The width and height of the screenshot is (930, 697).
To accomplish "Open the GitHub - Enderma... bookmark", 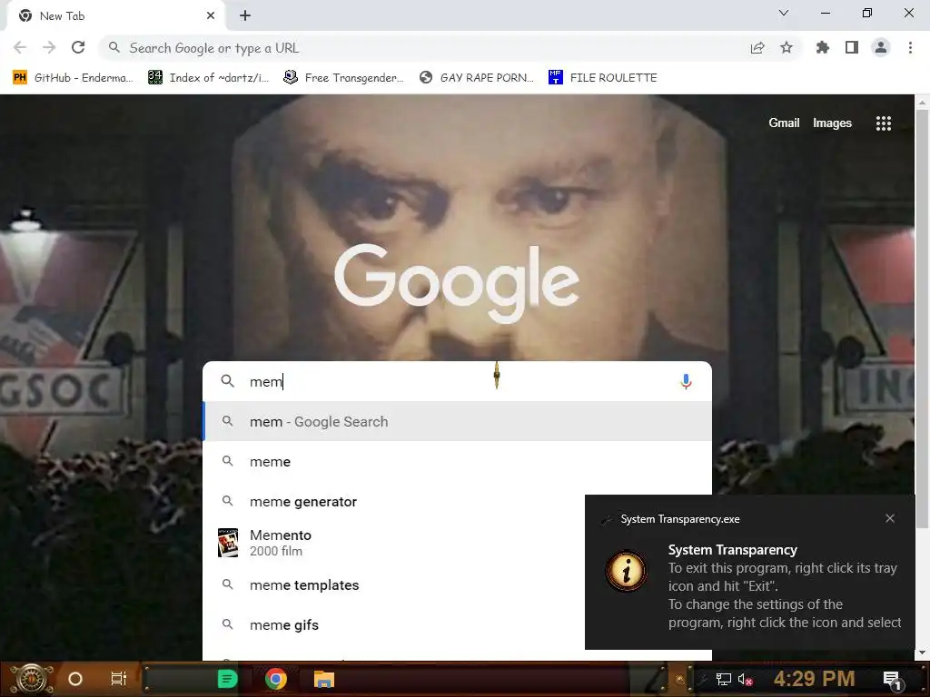I will point(73,78).
